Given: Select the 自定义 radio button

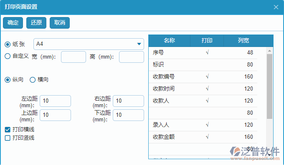Looking at the screenshot, I should pos(8,56).
